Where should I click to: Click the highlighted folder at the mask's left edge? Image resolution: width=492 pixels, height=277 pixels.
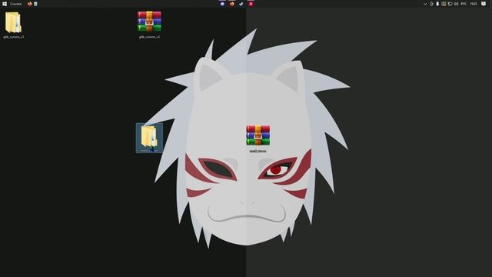149,138
